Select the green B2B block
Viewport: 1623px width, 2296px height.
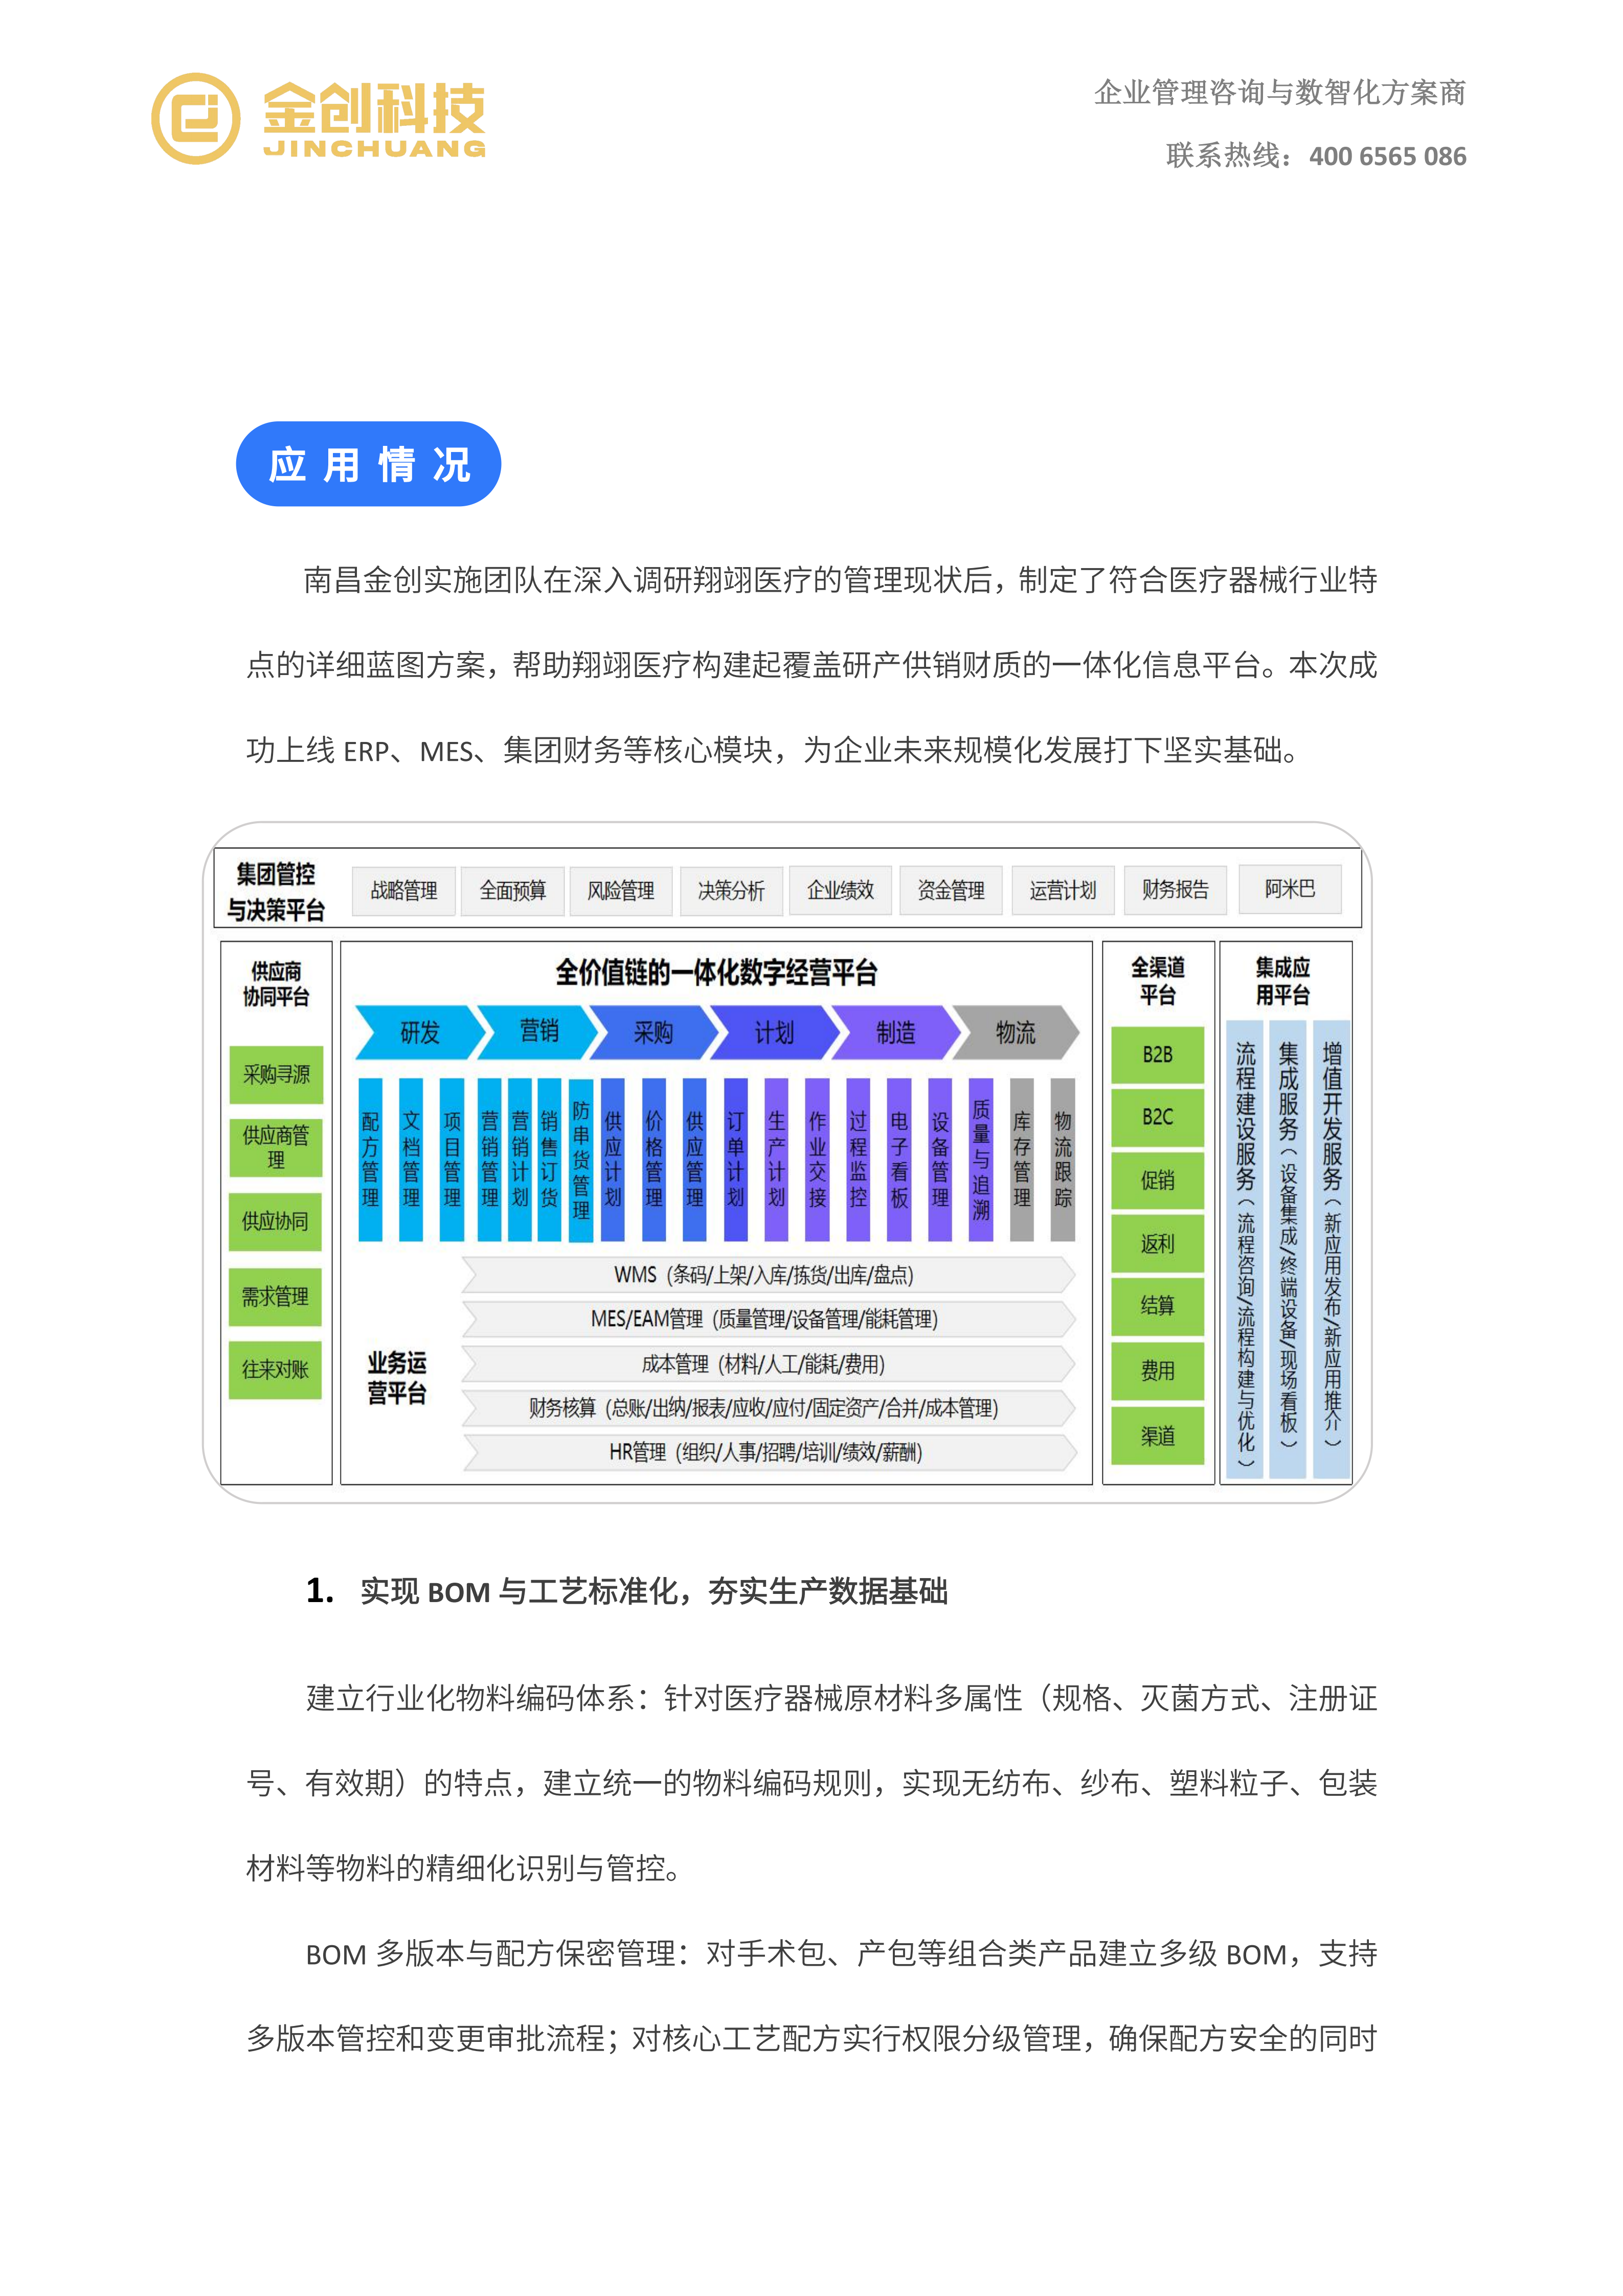1158,1055
